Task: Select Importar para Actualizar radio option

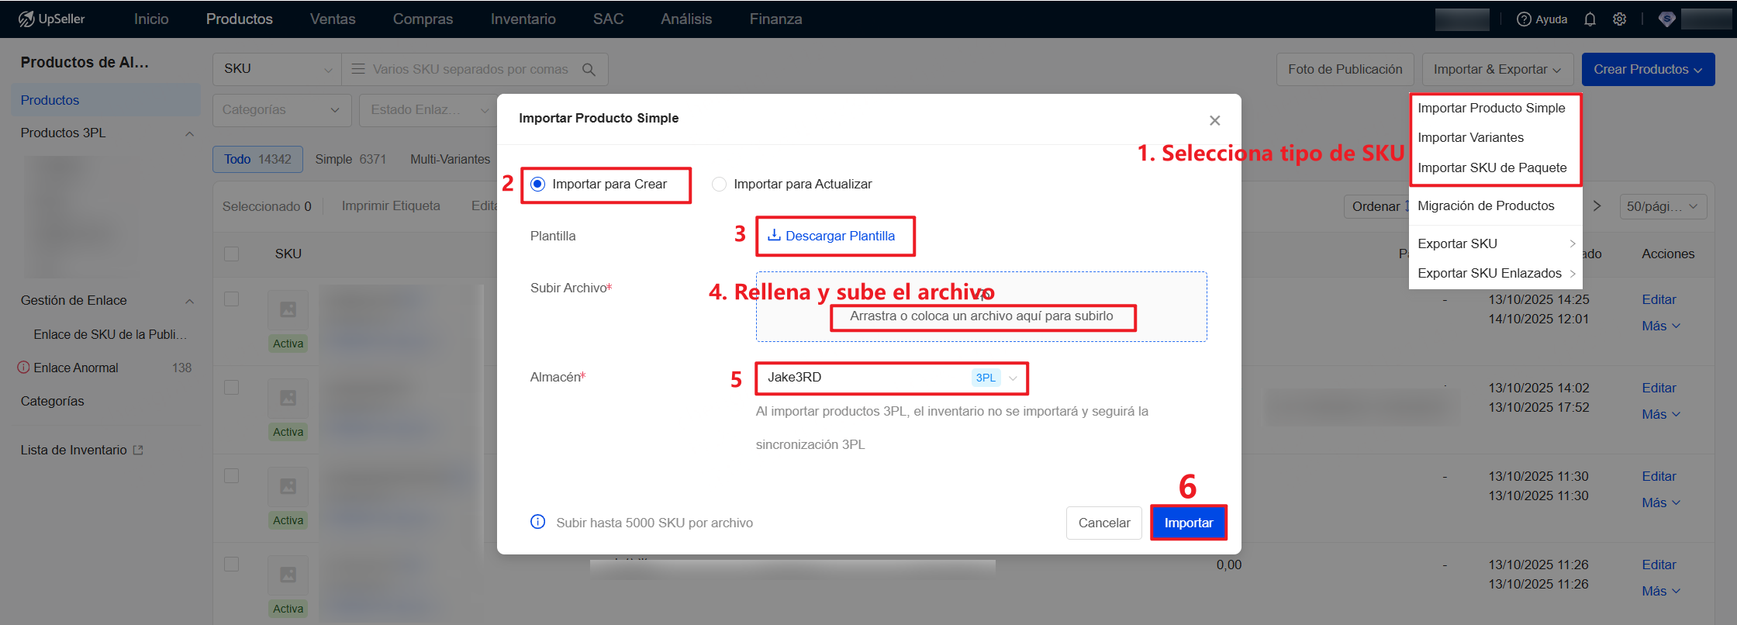Action: (720, 185)
